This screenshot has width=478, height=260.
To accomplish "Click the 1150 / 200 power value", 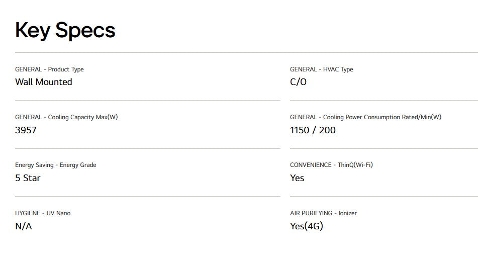I will coord(313,130).
